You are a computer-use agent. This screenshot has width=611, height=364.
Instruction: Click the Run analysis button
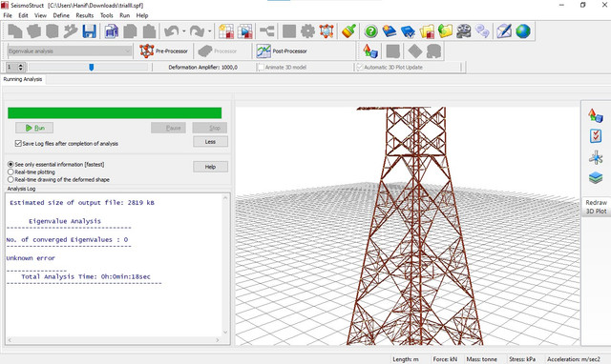[34, 128]
